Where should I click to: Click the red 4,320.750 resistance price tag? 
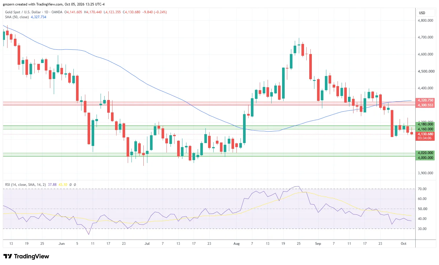(x=425, y=100)
